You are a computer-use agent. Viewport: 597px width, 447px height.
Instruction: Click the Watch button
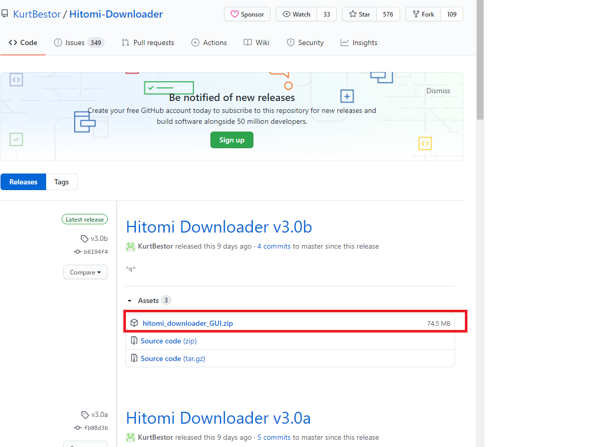[x=296, y=14]
